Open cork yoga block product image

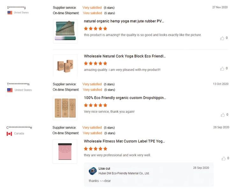coord(65,66)
